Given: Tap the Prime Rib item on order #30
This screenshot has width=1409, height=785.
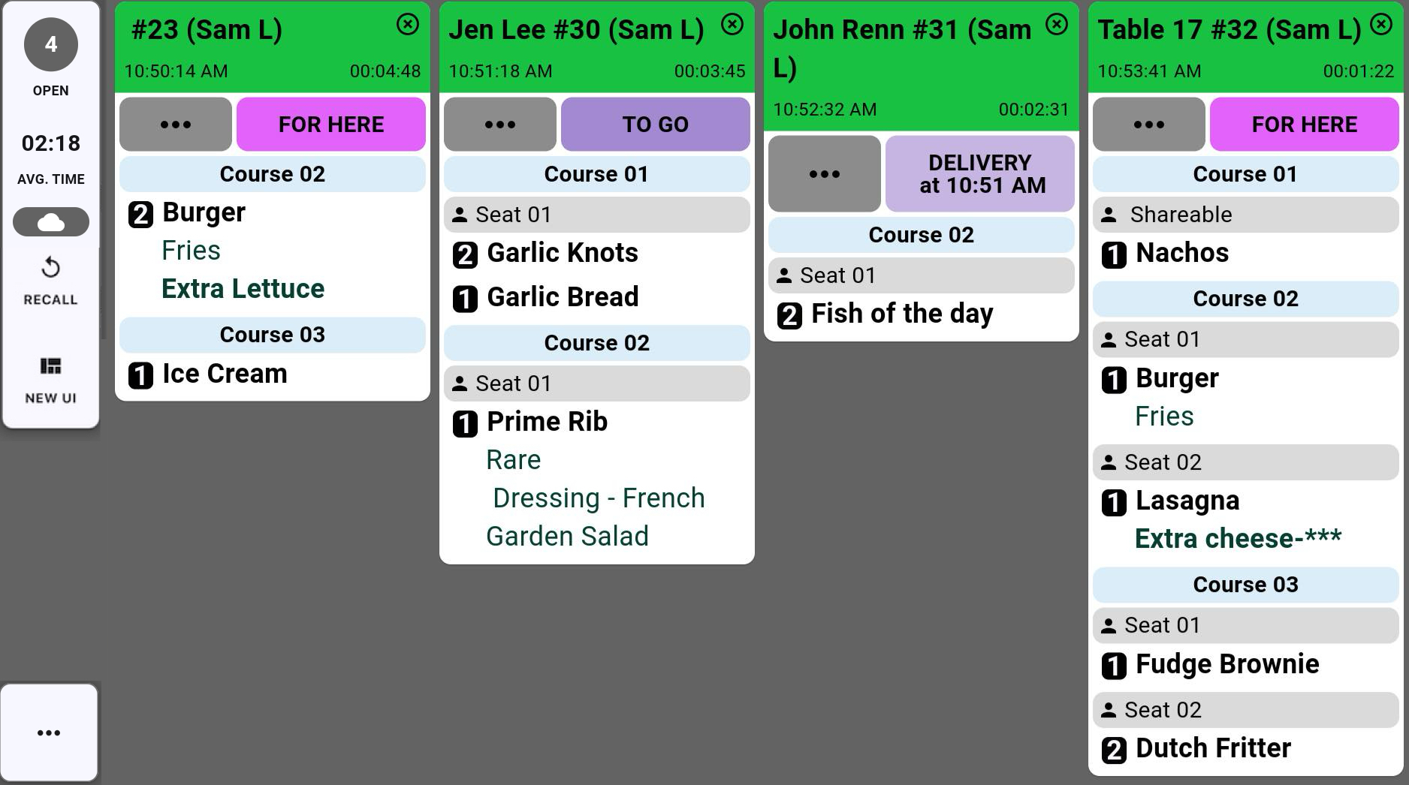Looking at the screenshot, I should coord(547,422).
